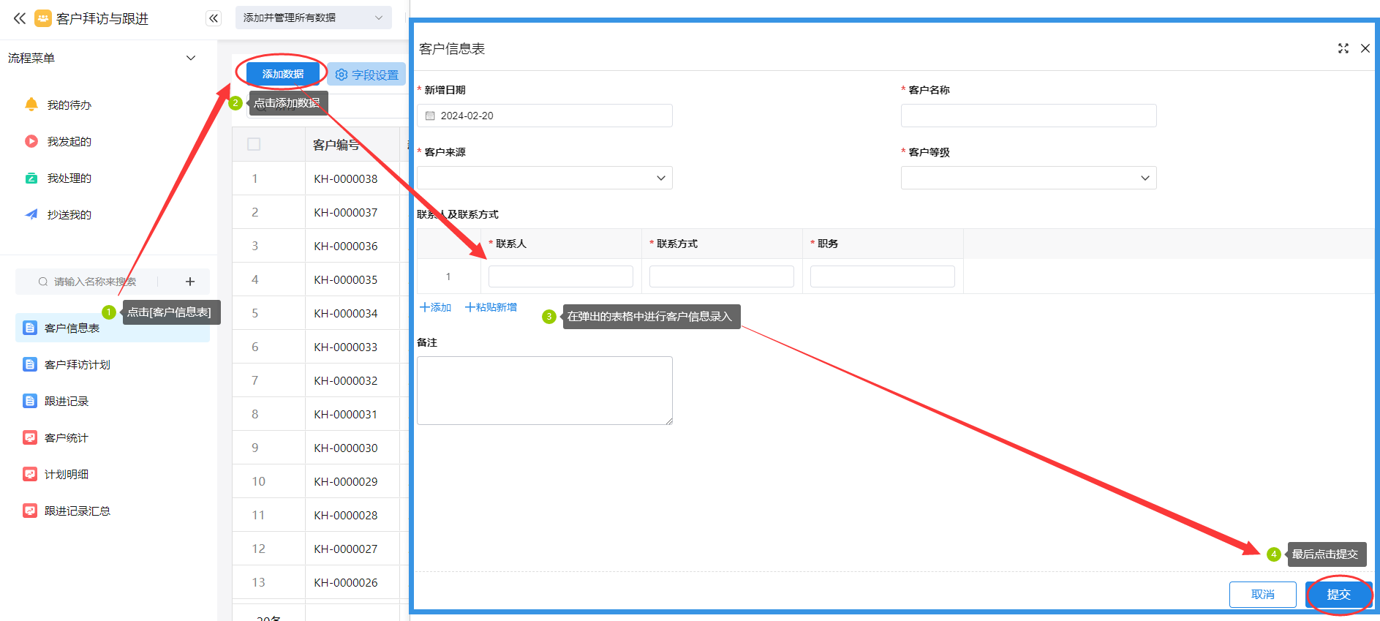
Task: Click the 客户名称 input field
Action: click(x=1028, y=116)
